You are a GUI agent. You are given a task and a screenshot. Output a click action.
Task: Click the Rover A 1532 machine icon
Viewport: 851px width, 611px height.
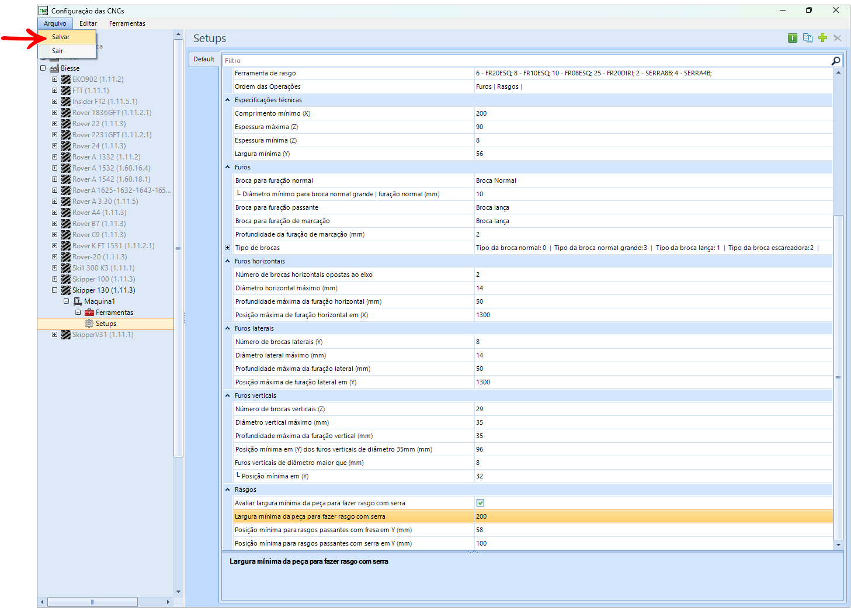pyautogui.click(x=66, y=168)
